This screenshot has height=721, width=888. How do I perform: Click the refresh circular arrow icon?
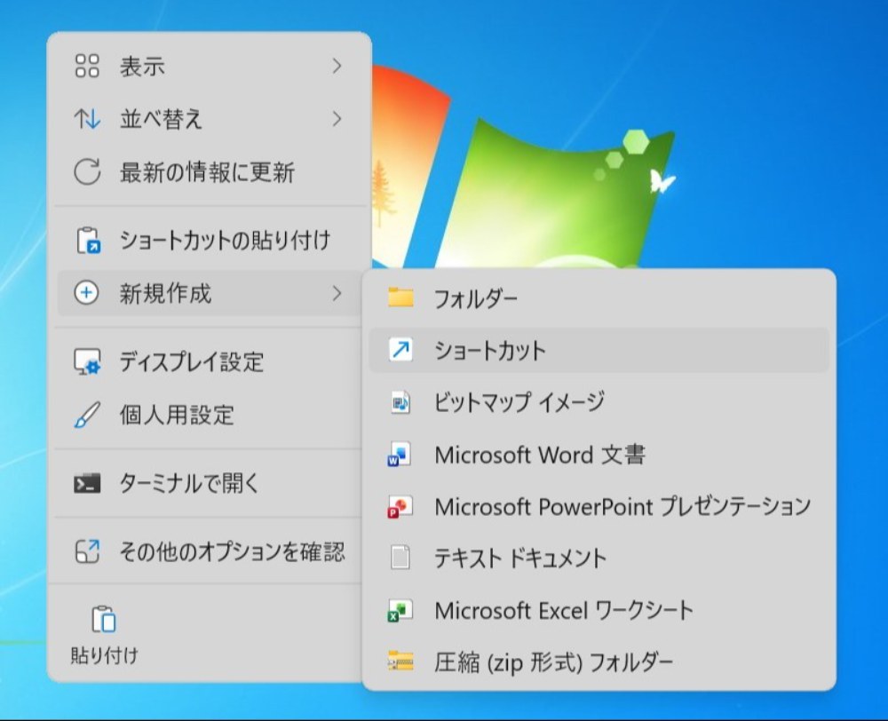tap(87, 171)
